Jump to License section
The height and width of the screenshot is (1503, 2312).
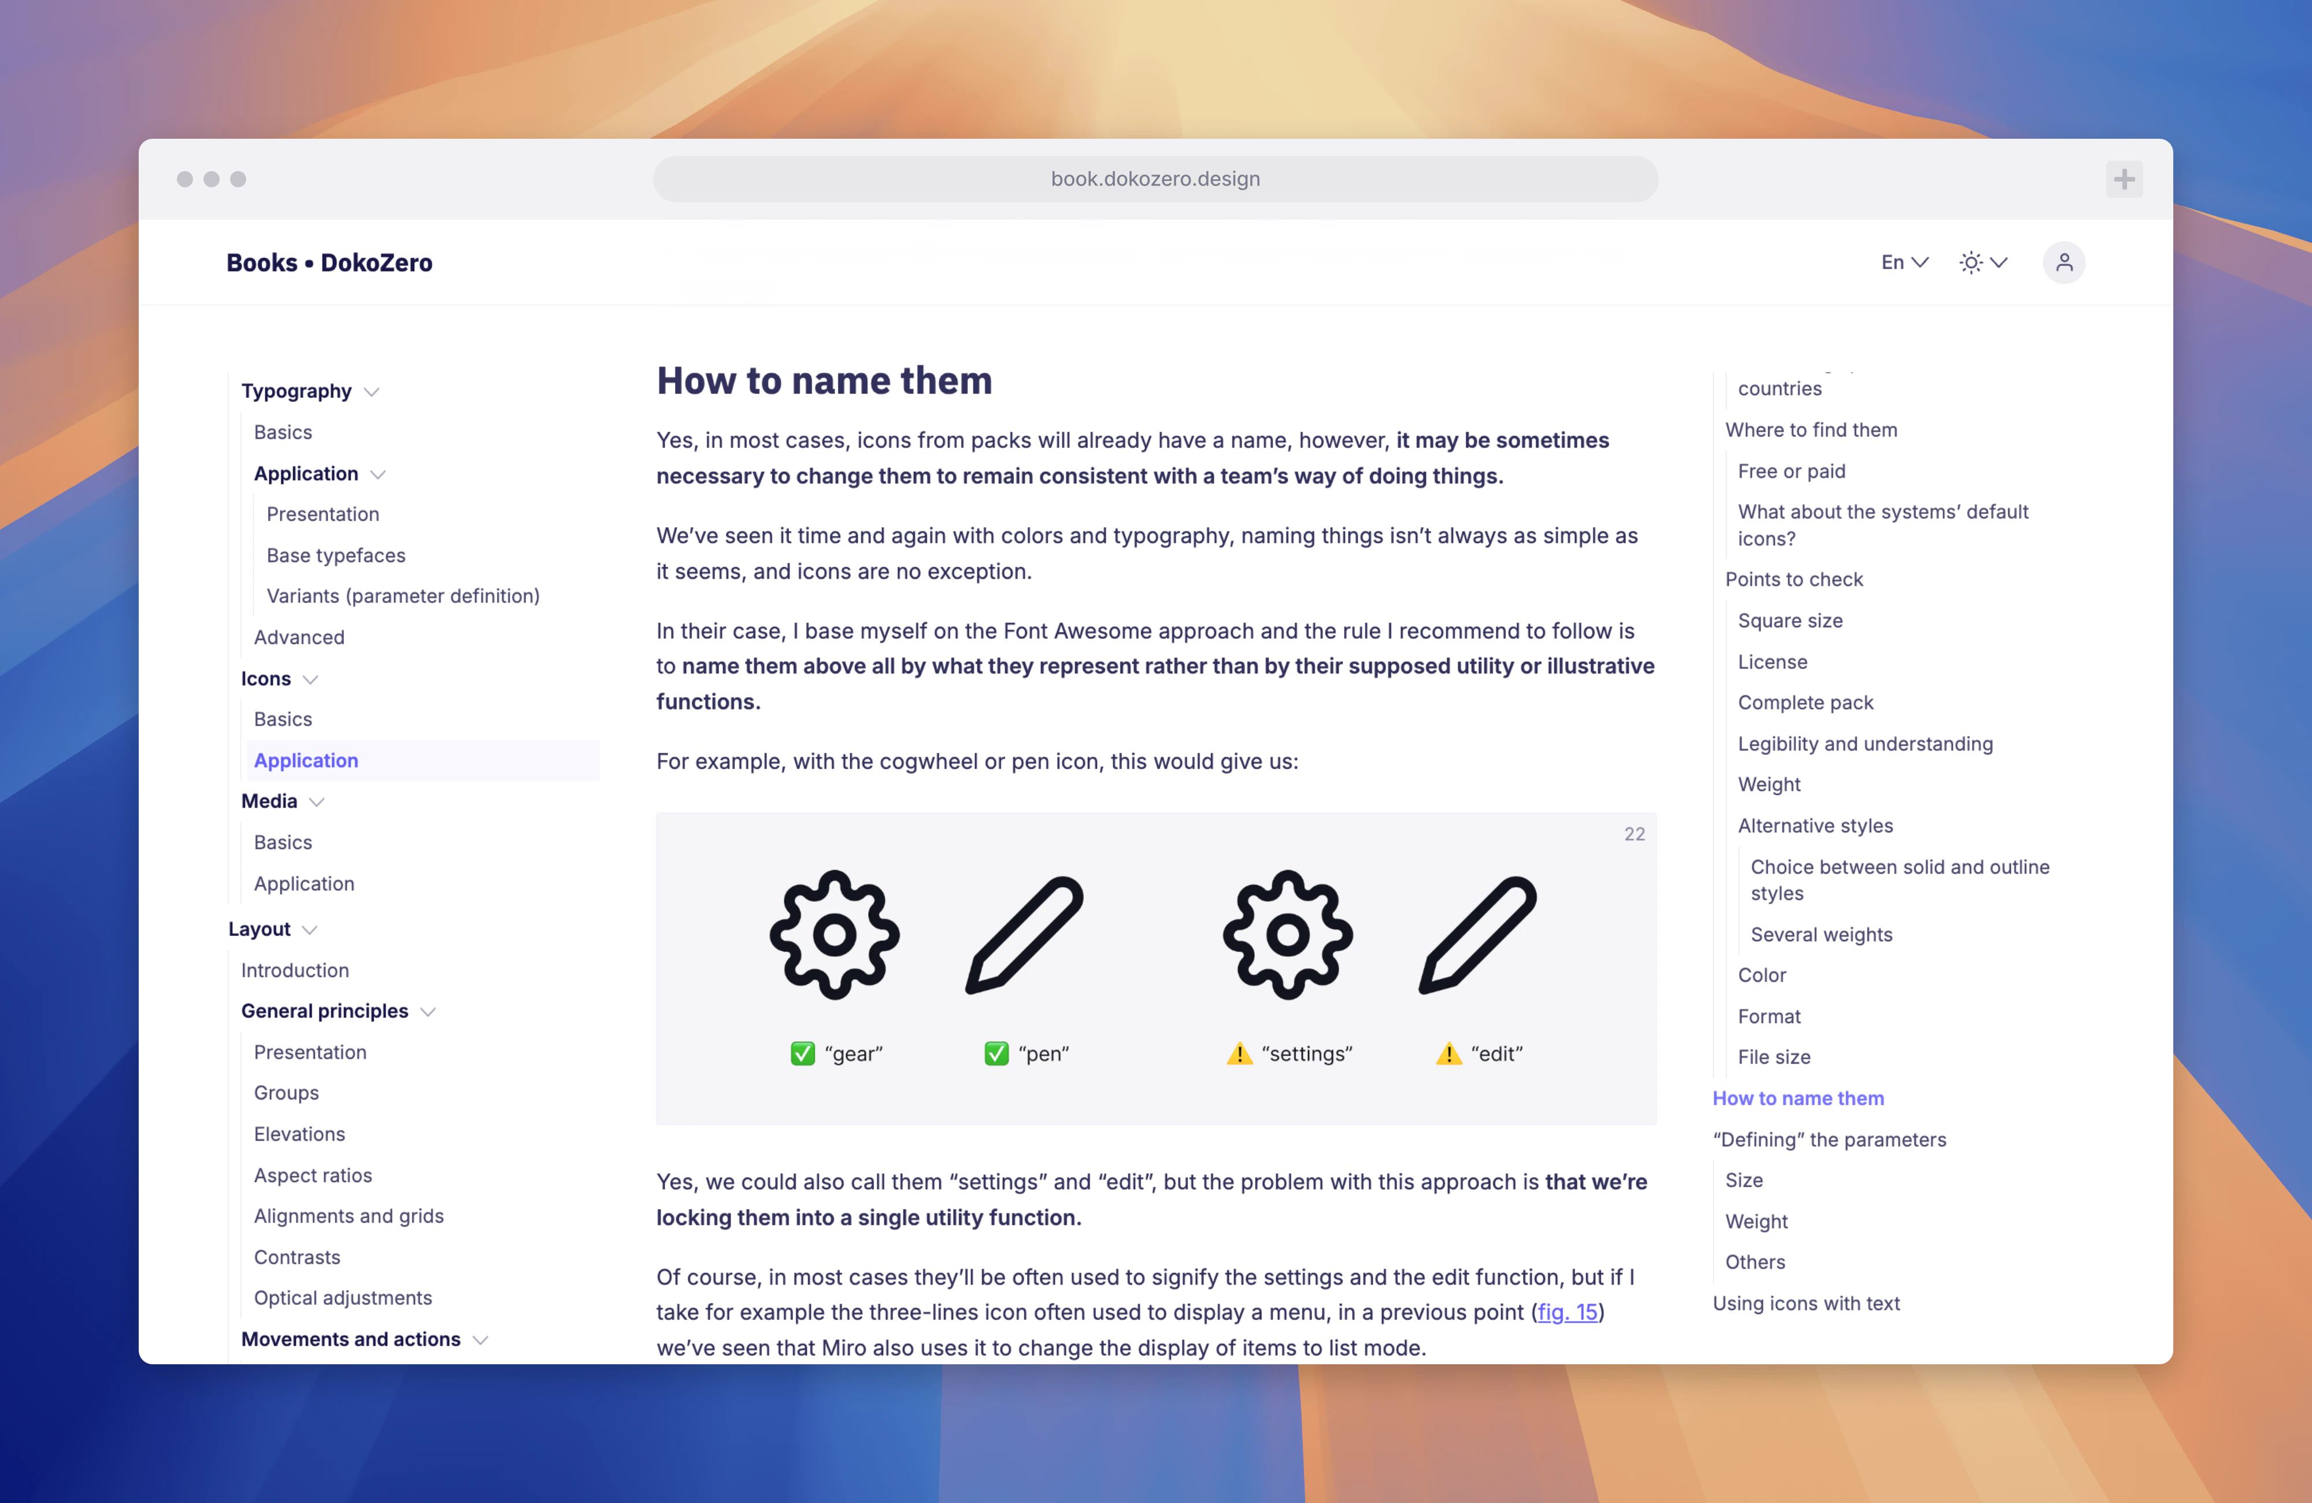(x=1772, y=662)
